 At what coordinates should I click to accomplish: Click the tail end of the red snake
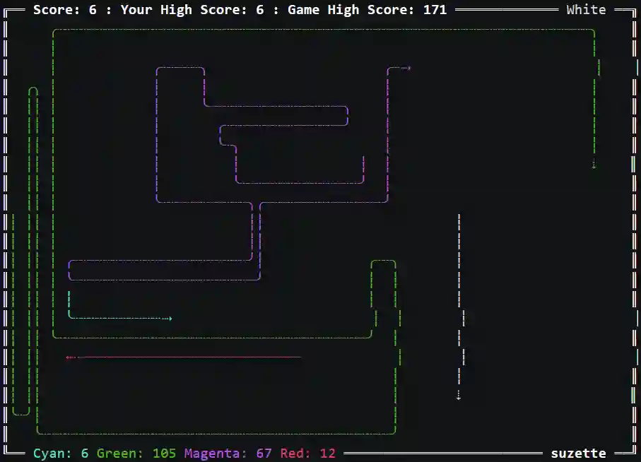pos(300,357)
